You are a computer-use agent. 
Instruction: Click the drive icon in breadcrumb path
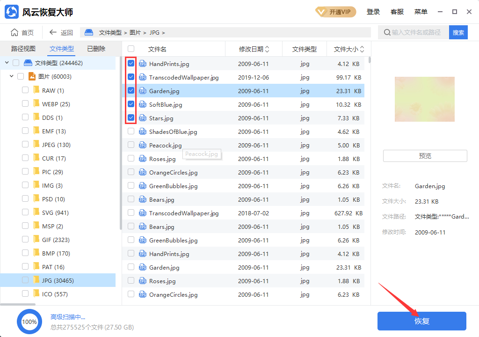89,32
